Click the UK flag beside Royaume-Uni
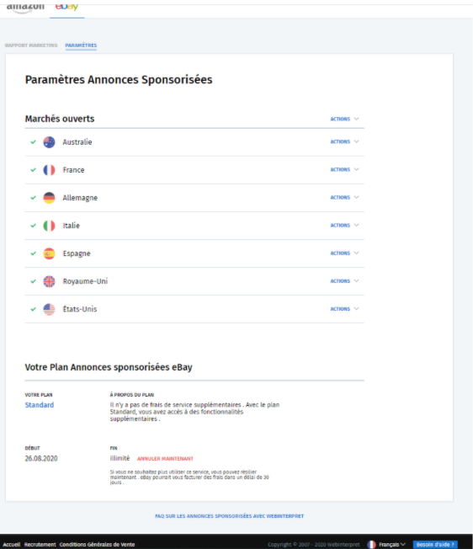The width and height of the screenshot is (473, 549). [49, 281]
